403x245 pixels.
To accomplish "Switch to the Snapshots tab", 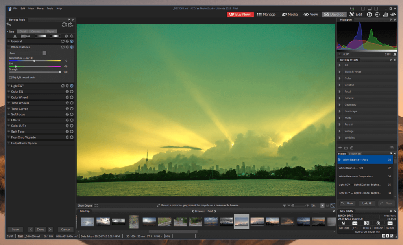I will point(355,154).
